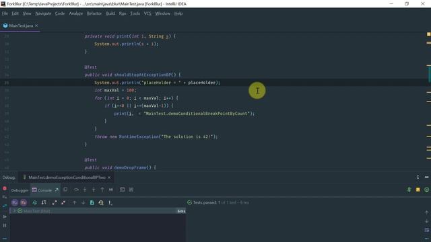Click the Evaluate Expression icon
The height and width of the screenshot is (242, 431).
(x=123, y=190)
